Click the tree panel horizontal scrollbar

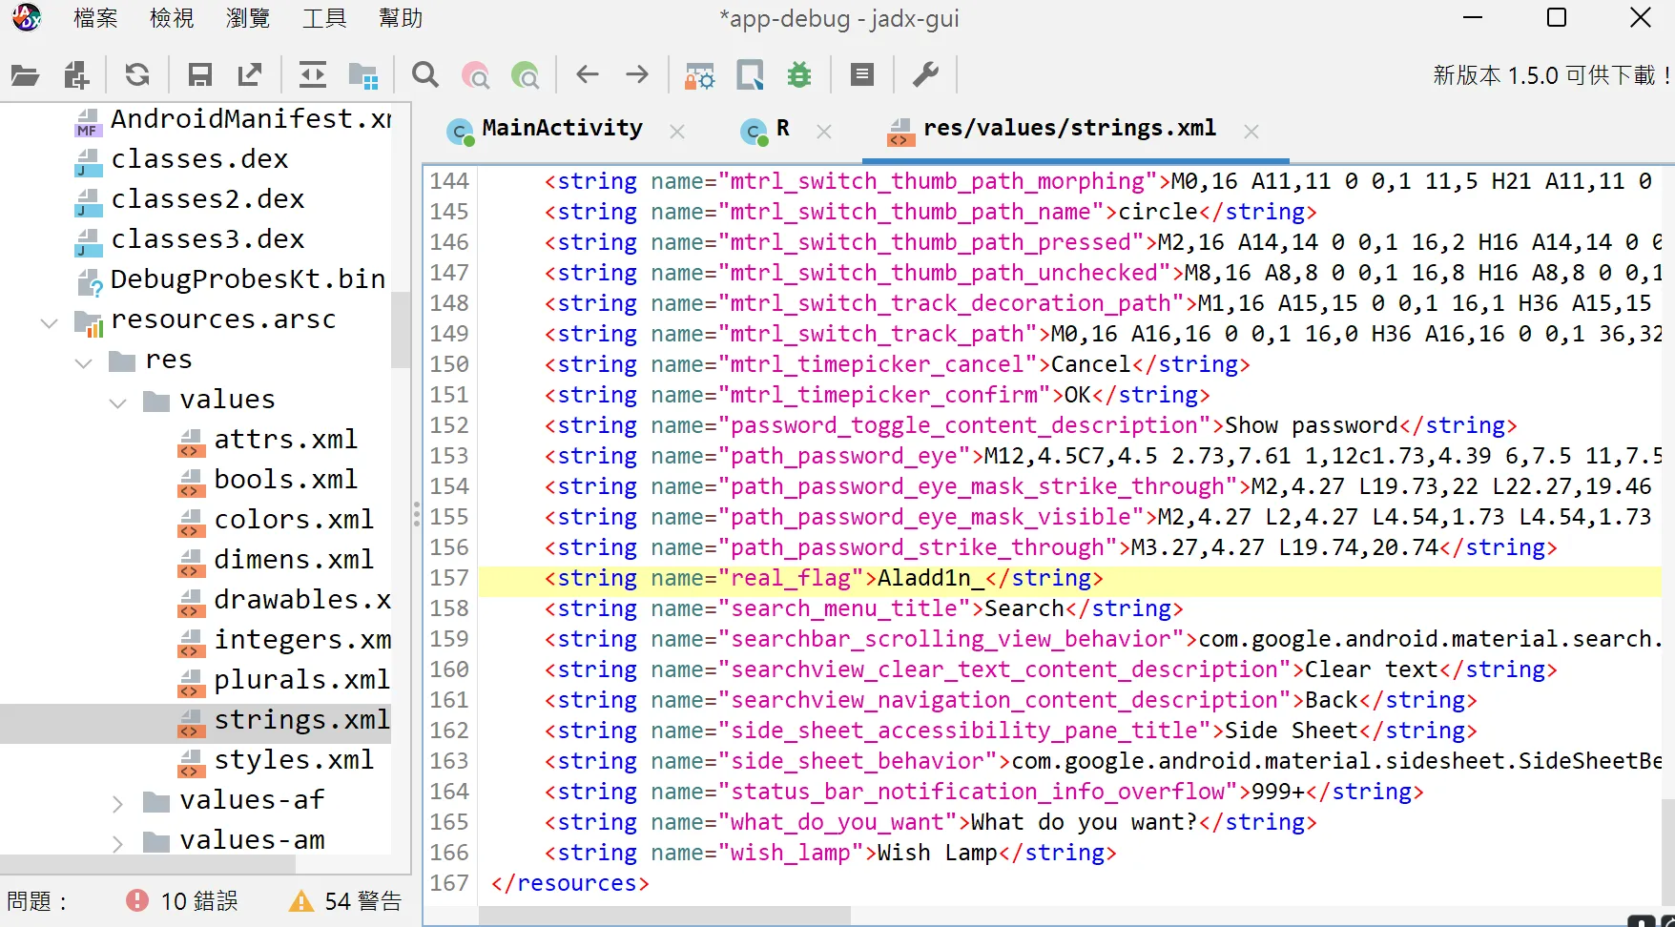(x=148, y=864)
